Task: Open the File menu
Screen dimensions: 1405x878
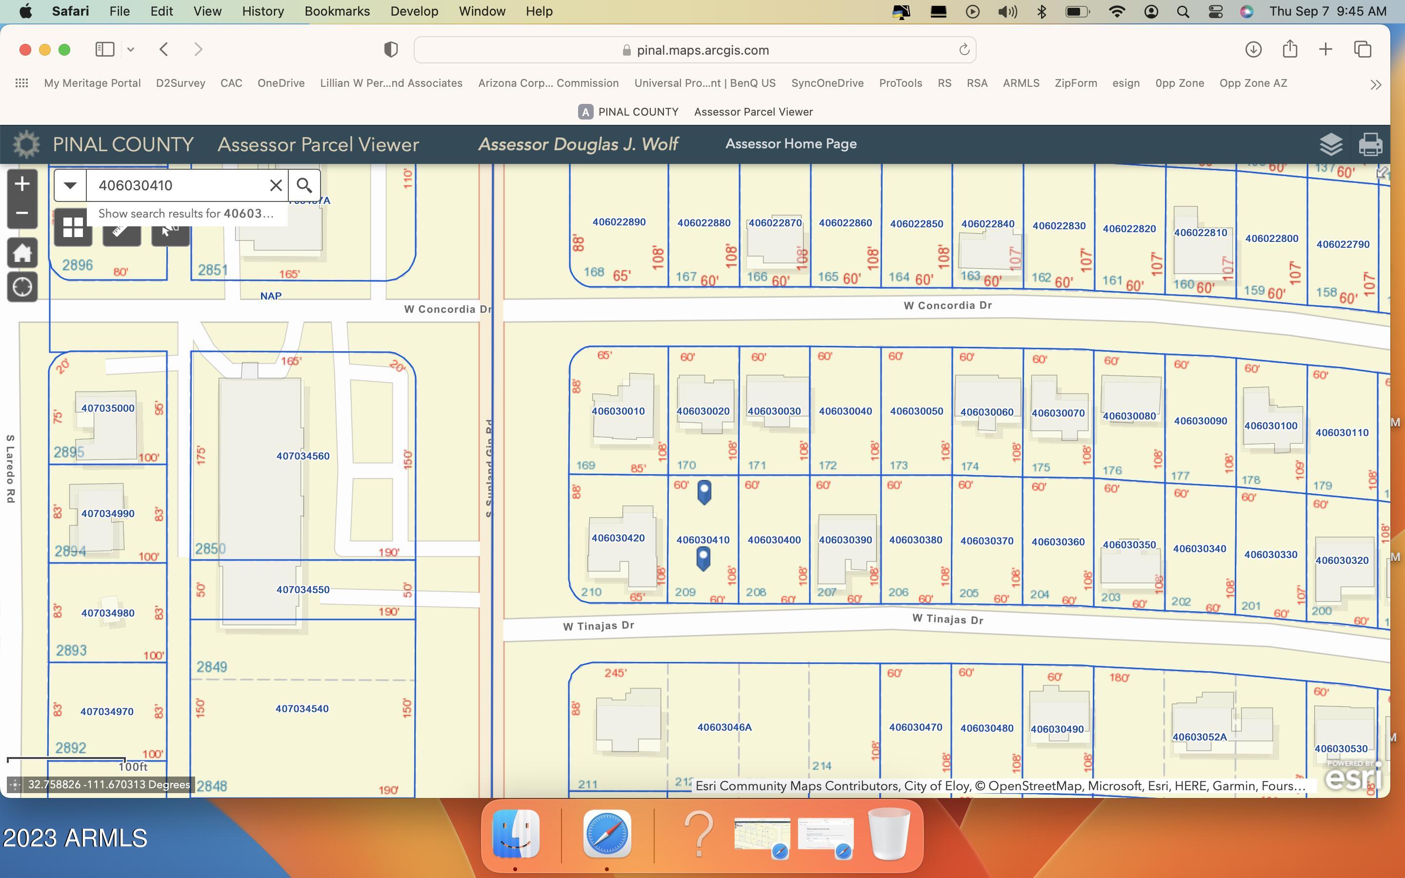Action: click(119, 11)
